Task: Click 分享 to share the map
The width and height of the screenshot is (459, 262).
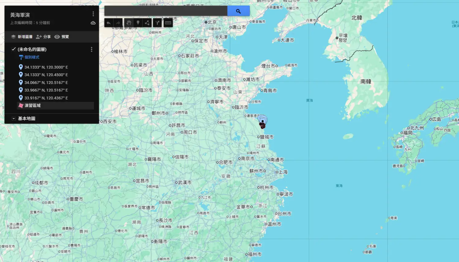Action: pyautogui.click(x=43, y=37)
